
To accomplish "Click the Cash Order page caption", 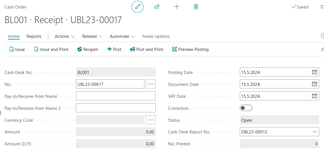I will click(x=15, y=7).
